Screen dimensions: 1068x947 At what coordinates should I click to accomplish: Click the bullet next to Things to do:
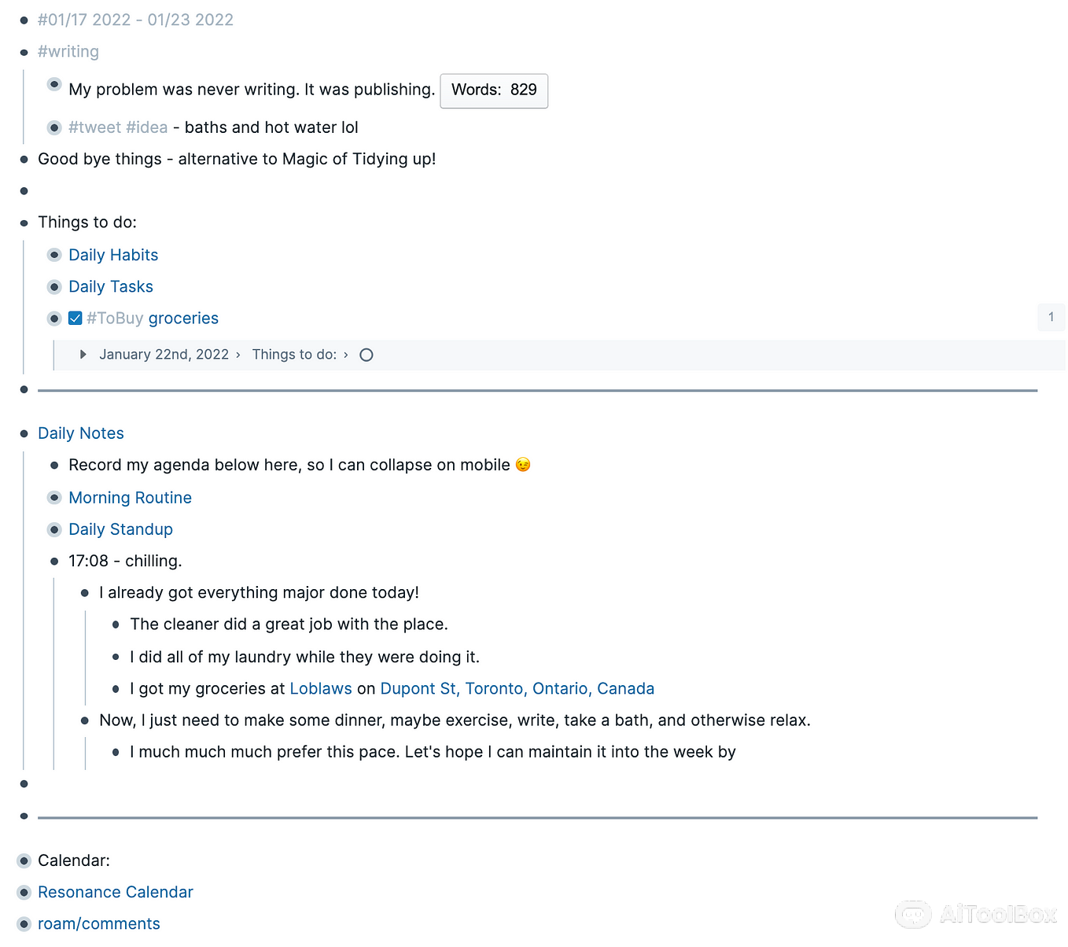pos(24,223)
